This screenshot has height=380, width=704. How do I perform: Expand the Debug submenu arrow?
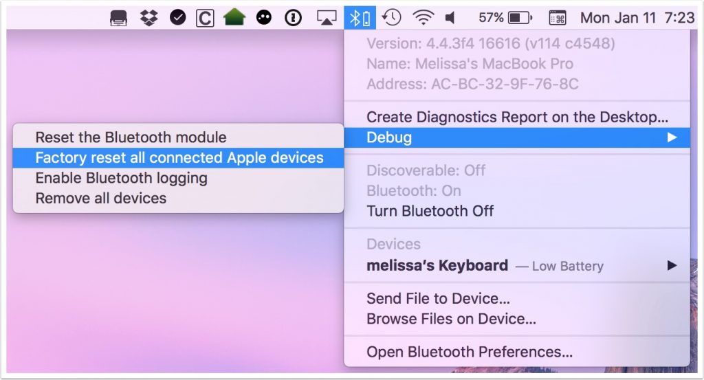point(672,137)
